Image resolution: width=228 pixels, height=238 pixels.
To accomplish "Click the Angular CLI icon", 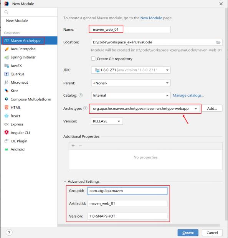I will (x=7, y=132).
